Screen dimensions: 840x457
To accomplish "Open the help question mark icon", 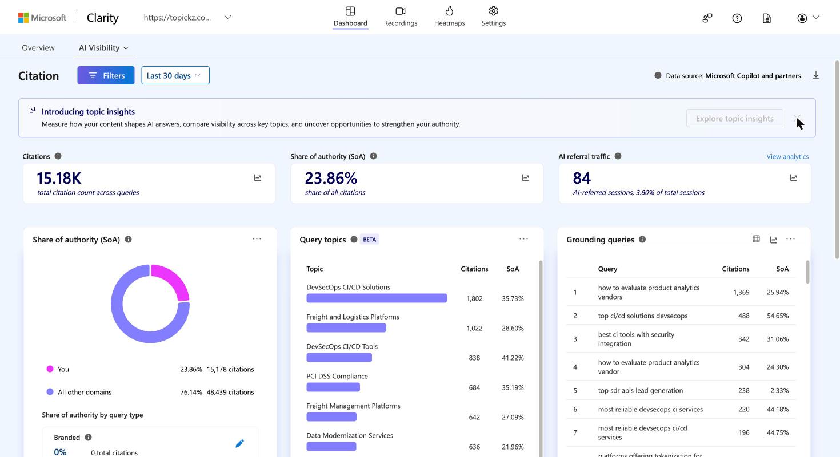I will tap(737, 18).
